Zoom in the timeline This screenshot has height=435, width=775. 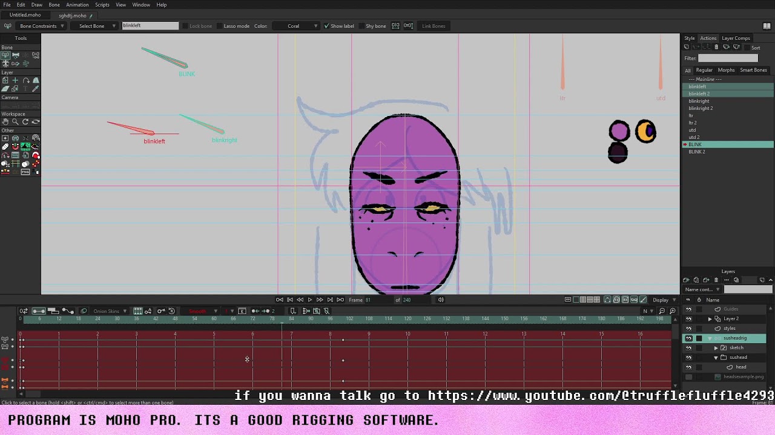[673, 311]
